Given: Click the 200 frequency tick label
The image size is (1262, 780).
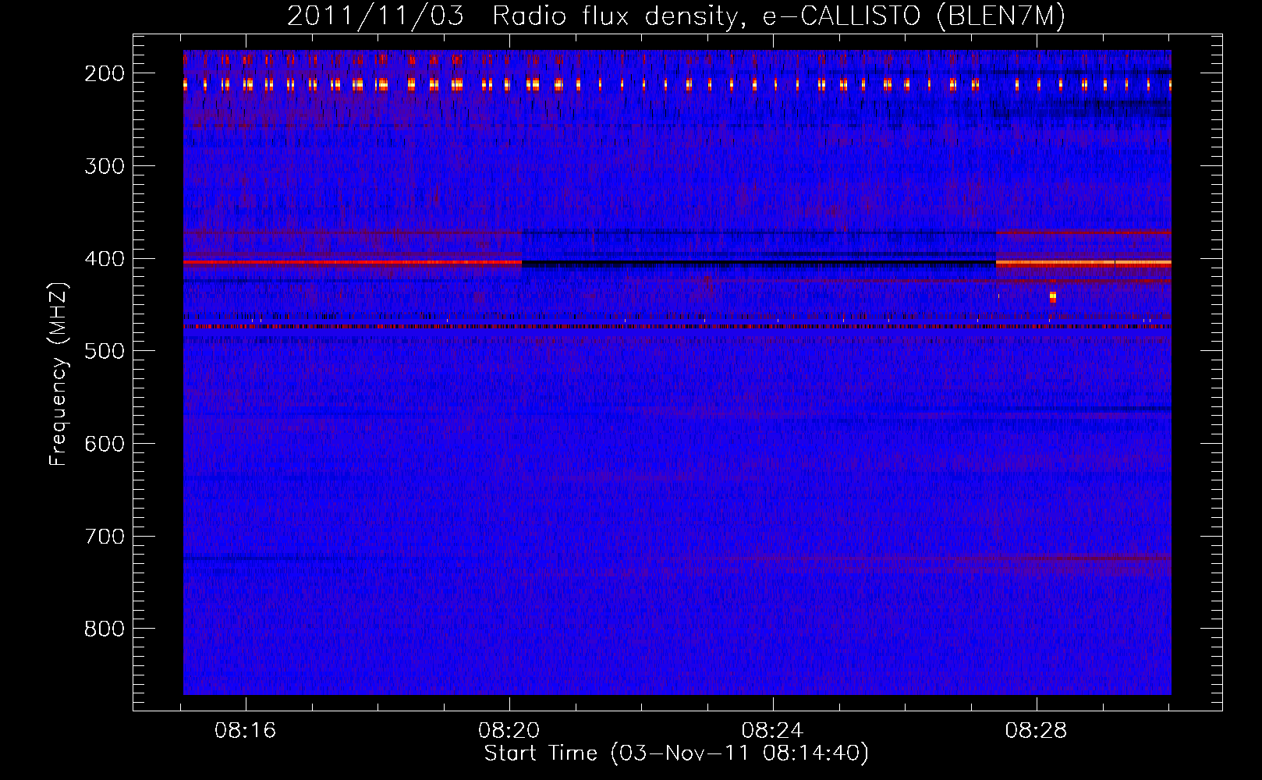Looking at the screenshot, I should [104, 73].
